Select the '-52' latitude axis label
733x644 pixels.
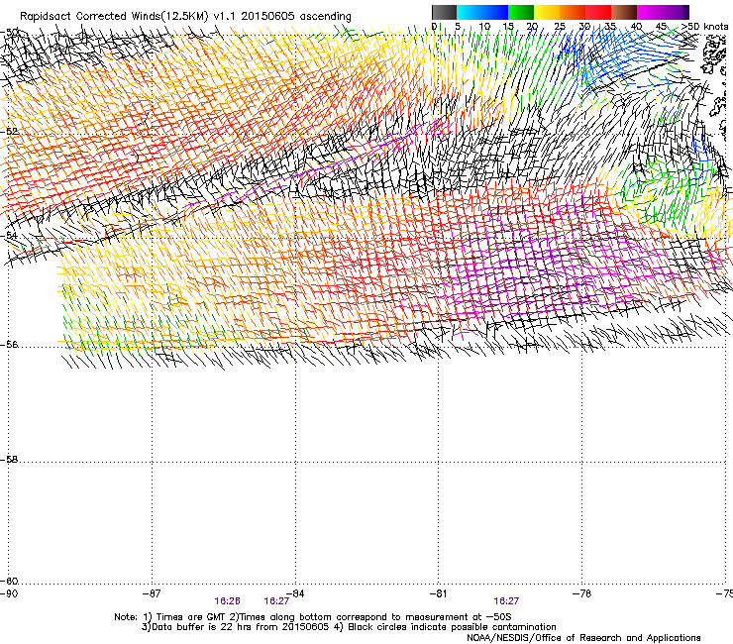(9, 132)
